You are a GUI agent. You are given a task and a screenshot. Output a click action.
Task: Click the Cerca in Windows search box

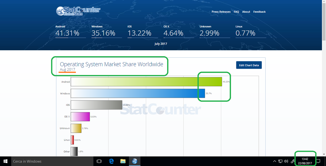pyautogui.click(x=52, y=161)
